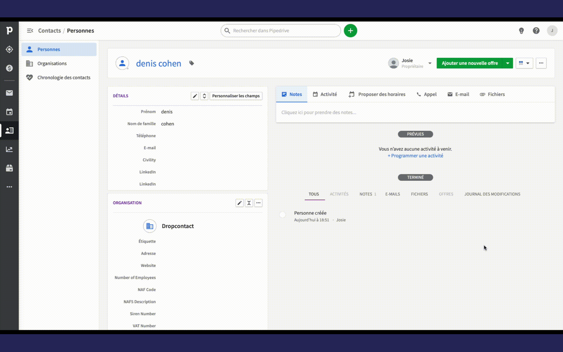563x352 pixels.
Task: Open the Fichiers tab
Action: (x=492, y=94)
